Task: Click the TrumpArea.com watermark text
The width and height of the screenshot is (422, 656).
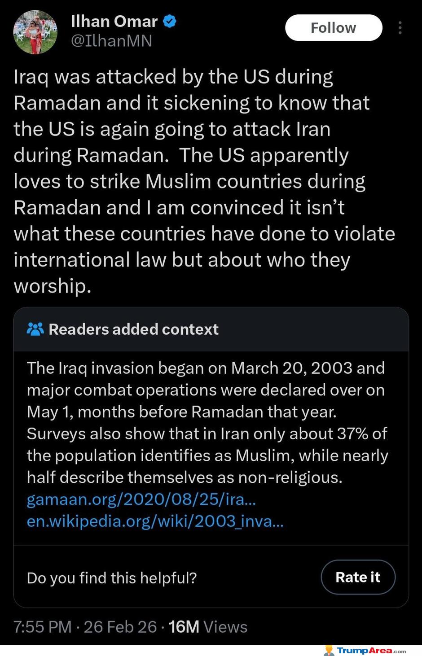Action: [371, 651]
